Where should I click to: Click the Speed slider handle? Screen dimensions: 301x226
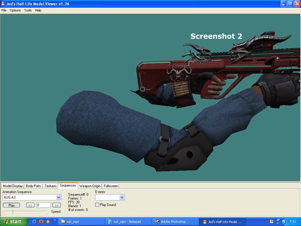(12, 212)
